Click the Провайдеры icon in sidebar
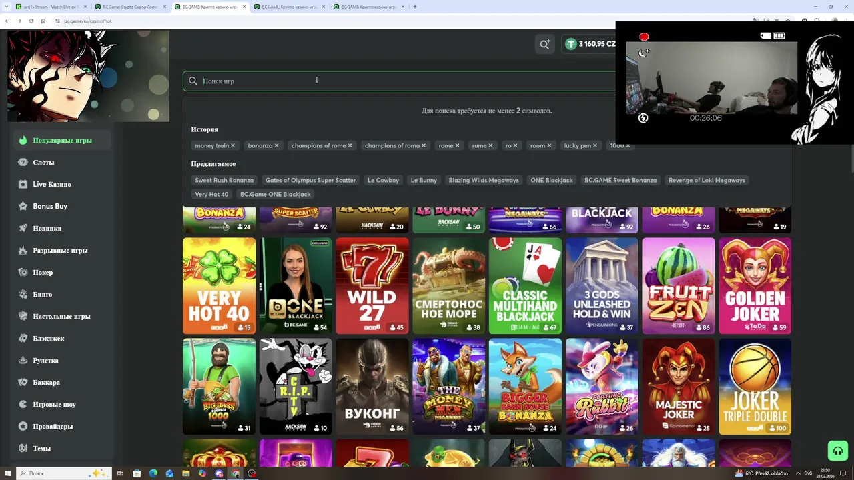The height and width of the screenshot is (480, 854). 23,426
